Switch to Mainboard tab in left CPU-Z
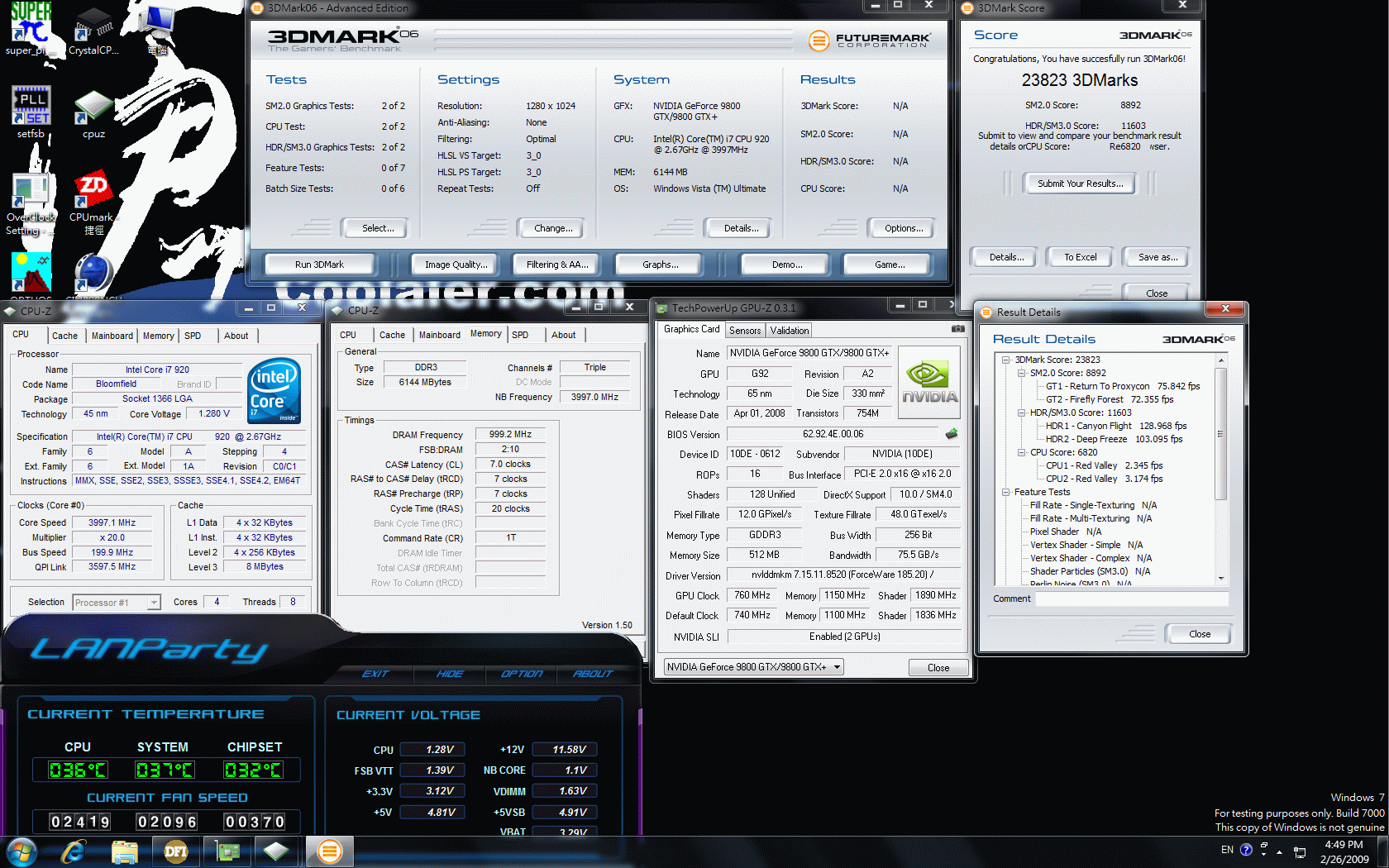 pos(112,336)
